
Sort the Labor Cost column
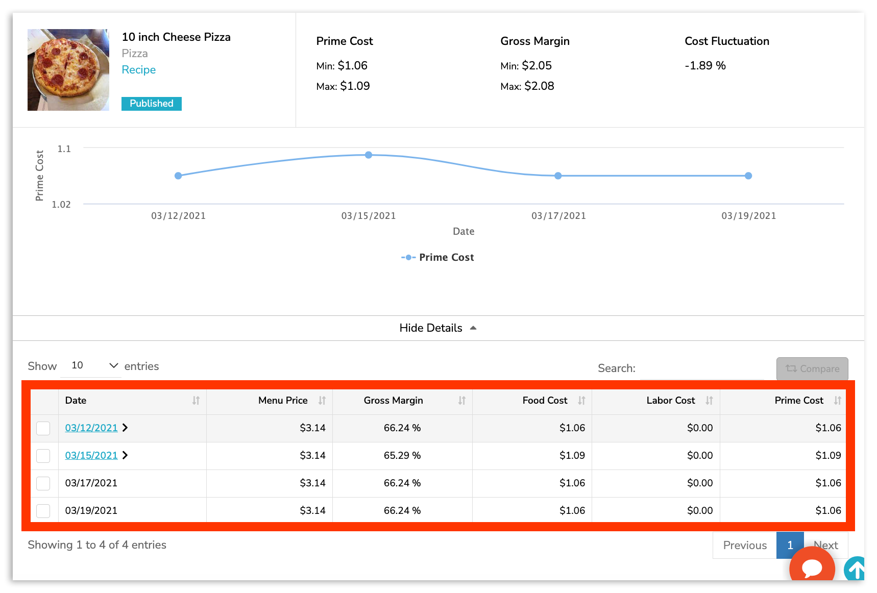(710, 401)
